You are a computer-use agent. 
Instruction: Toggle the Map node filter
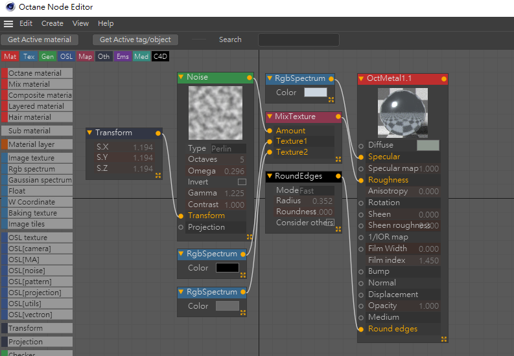tap(85, 56)
